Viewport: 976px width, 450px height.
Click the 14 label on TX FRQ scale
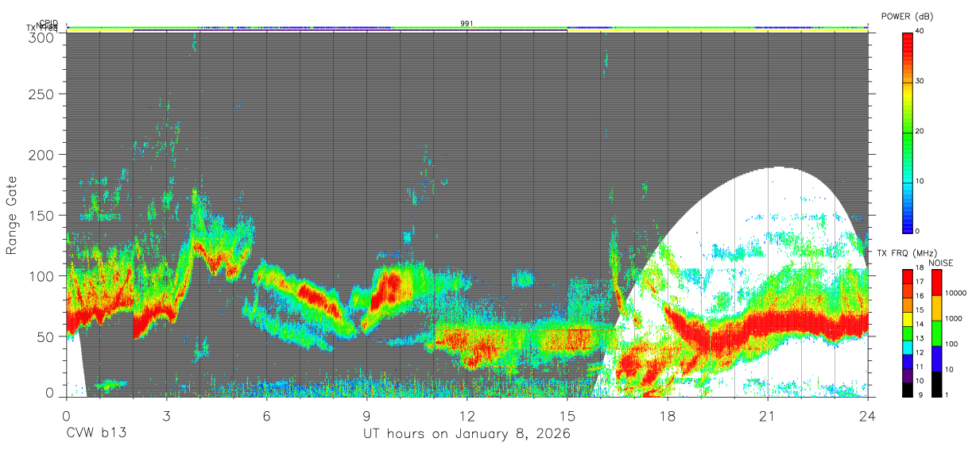[x=918, y=325]
